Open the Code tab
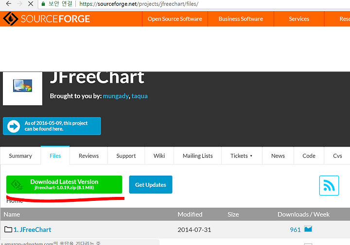350x245 pixels. click(309, 156)
